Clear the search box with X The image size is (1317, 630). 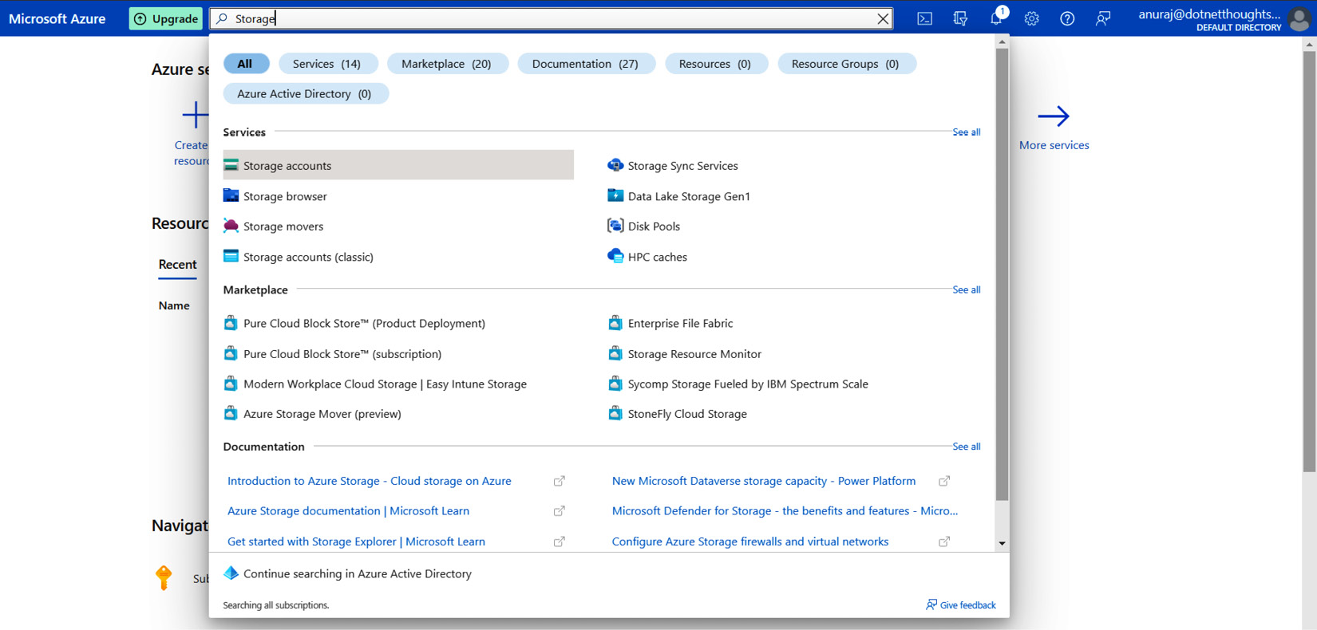(x=883, y=18)
